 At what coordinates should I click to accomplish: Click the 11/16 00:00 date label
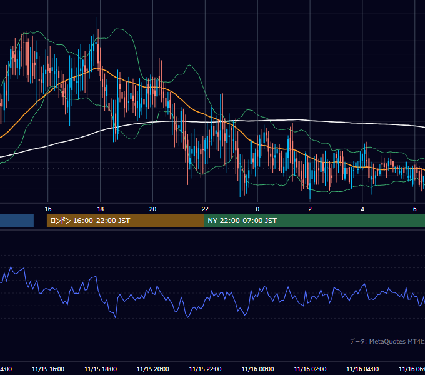(257, 369)
